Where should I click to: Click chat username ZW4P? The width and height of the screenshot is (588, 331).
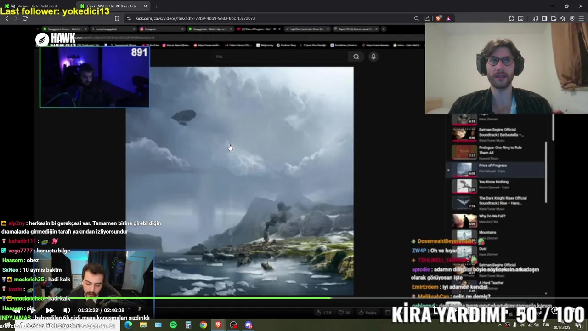pyautogui.click(x=419, y=251)
